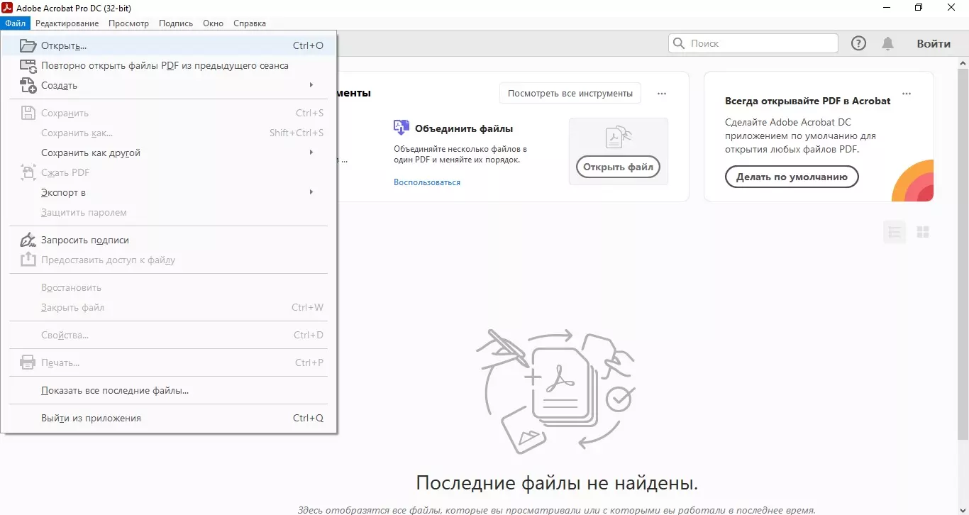
Task: Click the search magnifier icon
Action: tap(679, 43)
